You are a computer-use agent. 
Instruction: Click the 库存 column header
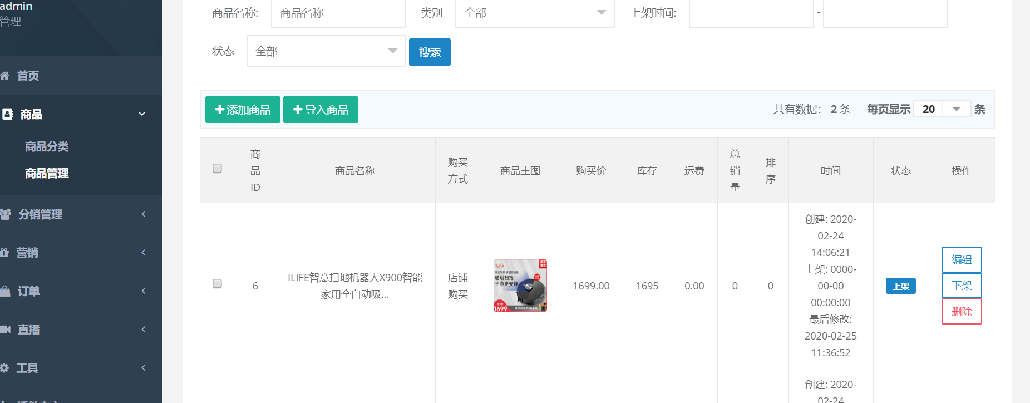647,171
